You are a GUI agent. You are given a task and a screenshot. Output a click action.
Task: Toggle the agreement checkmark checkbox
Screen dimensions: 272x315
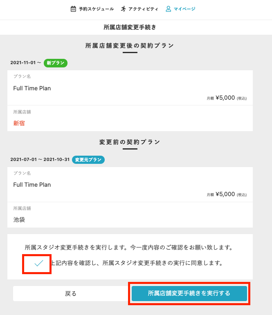pyautogui.click(x=39, y=264)
